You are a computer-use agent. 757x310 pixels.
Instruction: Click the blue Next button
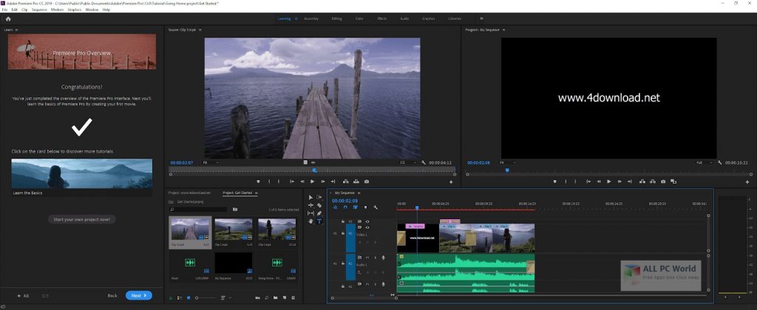138,295
